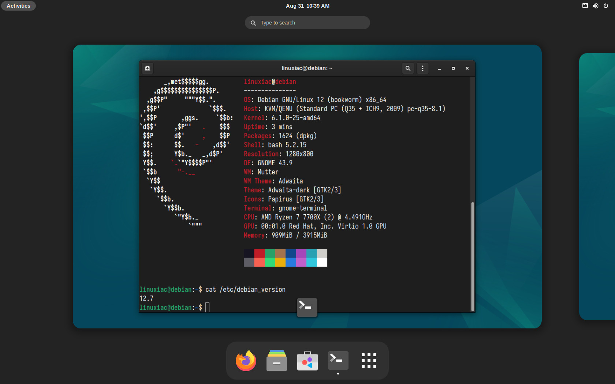Click the WM: Mutter line
615x384 pixels.
[261, 172]
